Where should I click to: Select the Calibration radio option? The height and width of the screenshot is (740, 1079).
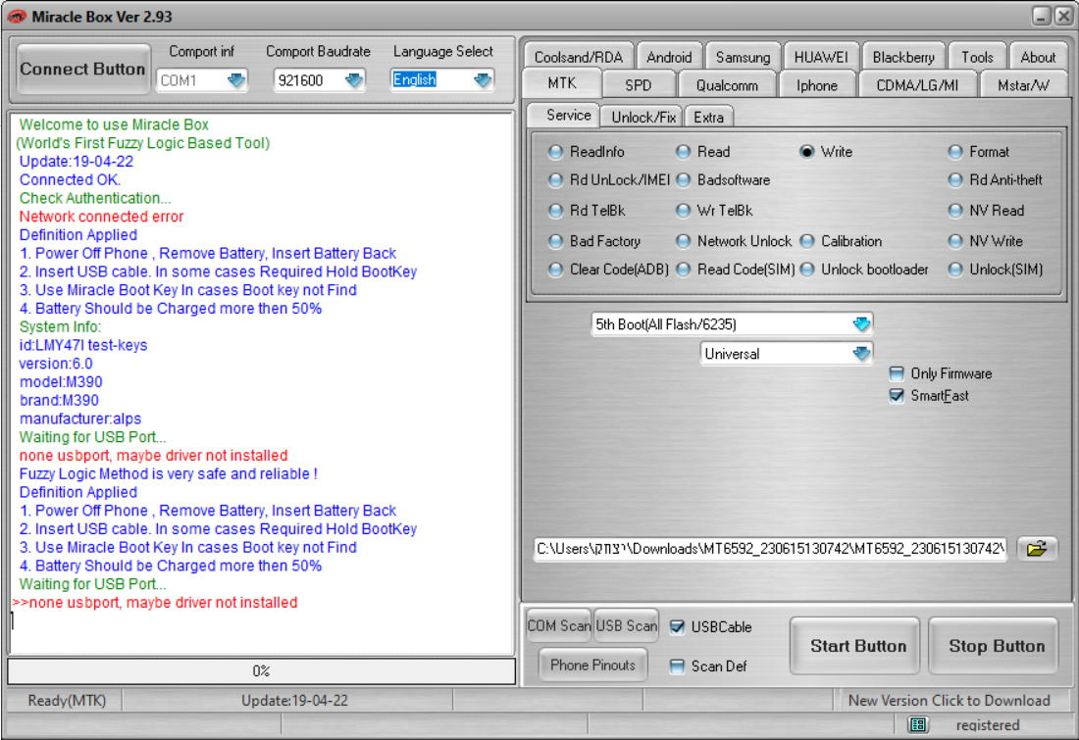(x=806, y=241)
